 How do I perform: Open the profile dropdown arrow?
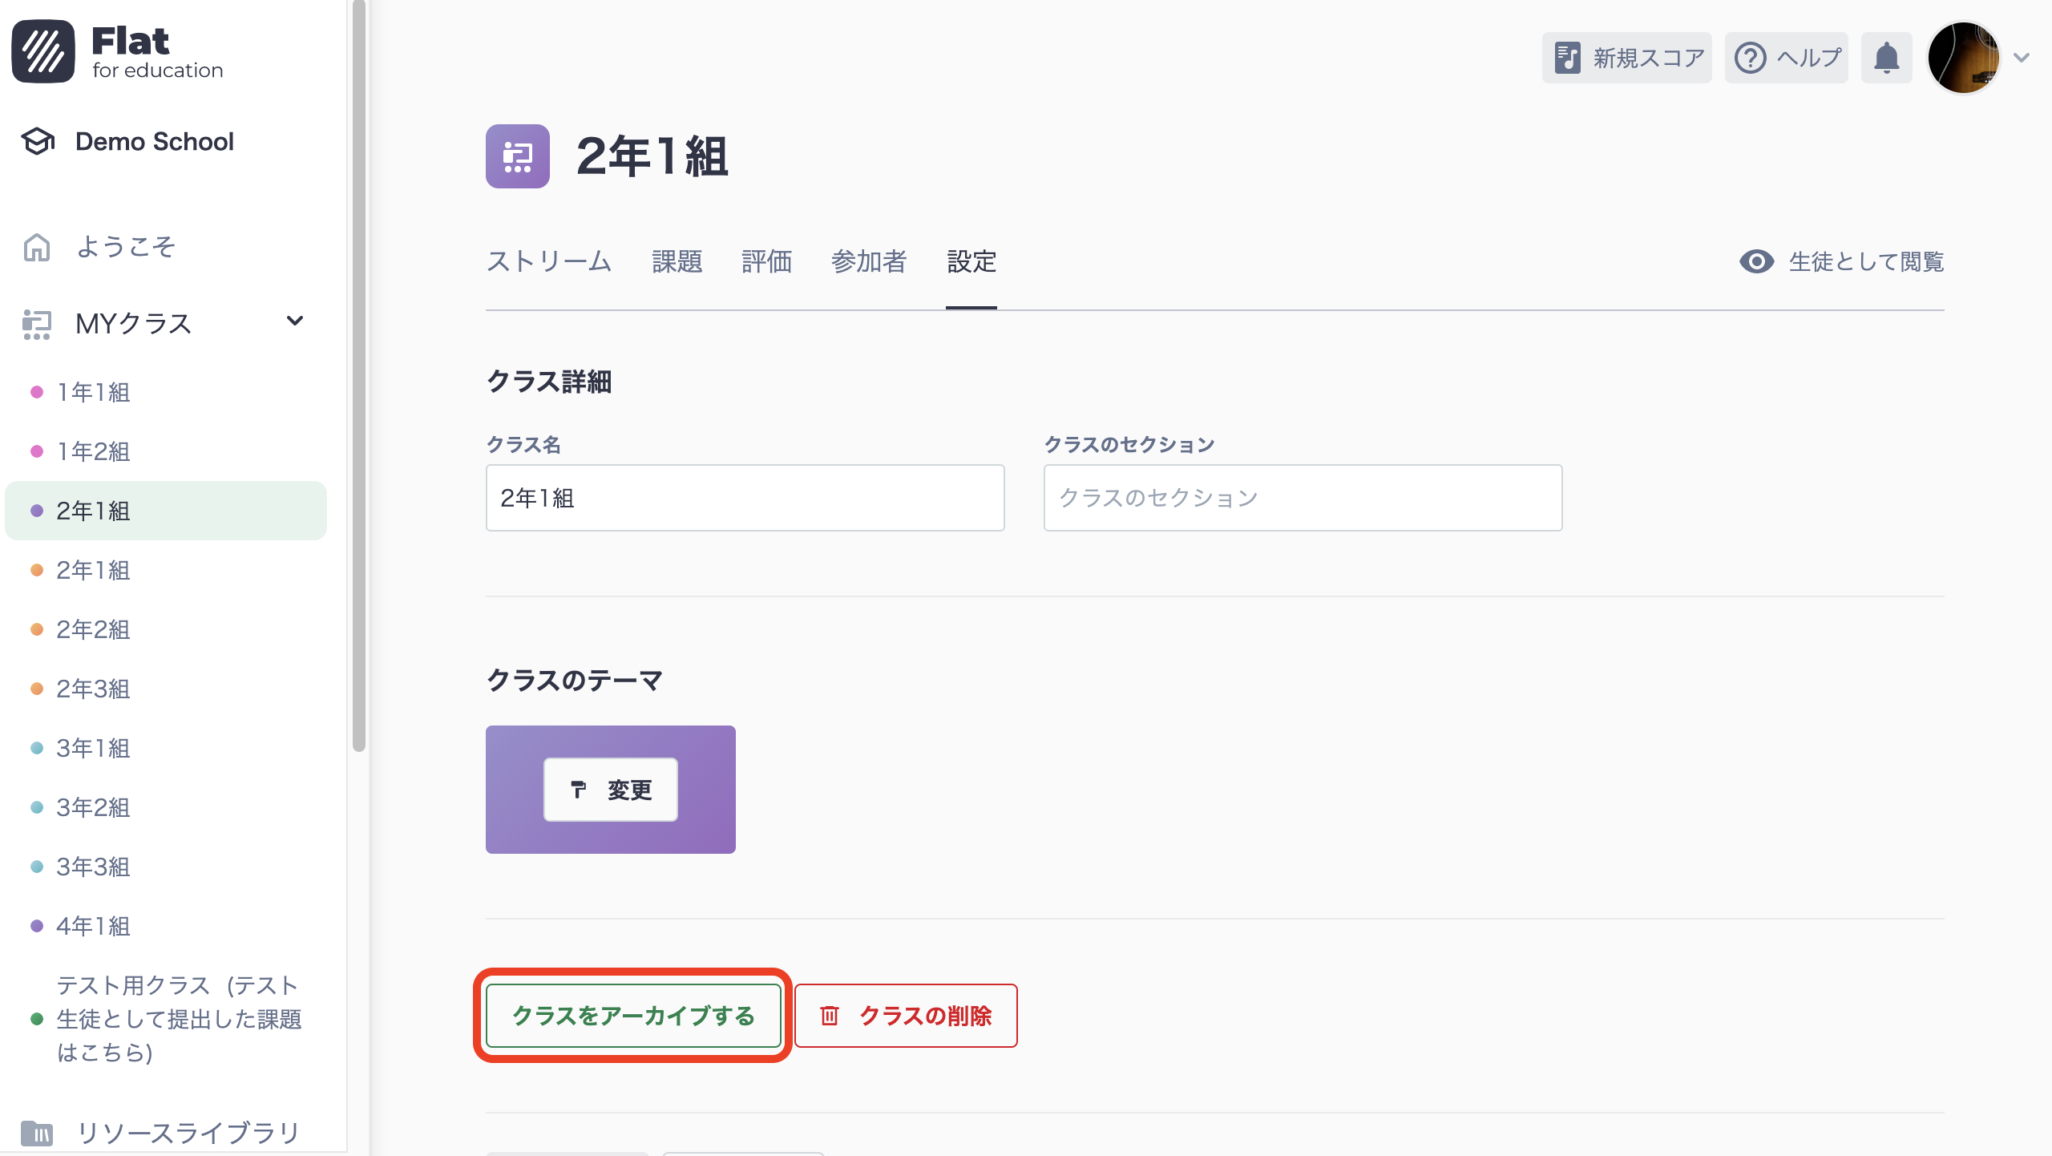pos(2021,57)
